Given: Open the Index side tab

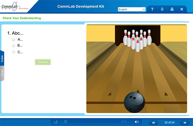Looking at the screenshot, I should [2, 58].
